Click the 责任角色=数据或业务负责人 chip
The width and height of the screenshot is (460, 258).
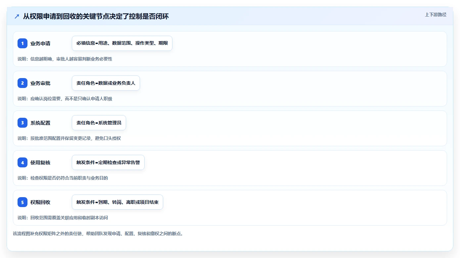point(106,83)
